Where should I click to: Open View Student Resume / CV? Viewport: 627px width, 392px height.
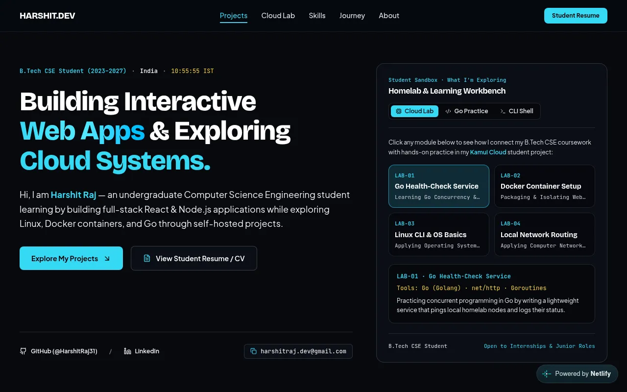coord(194,258)
